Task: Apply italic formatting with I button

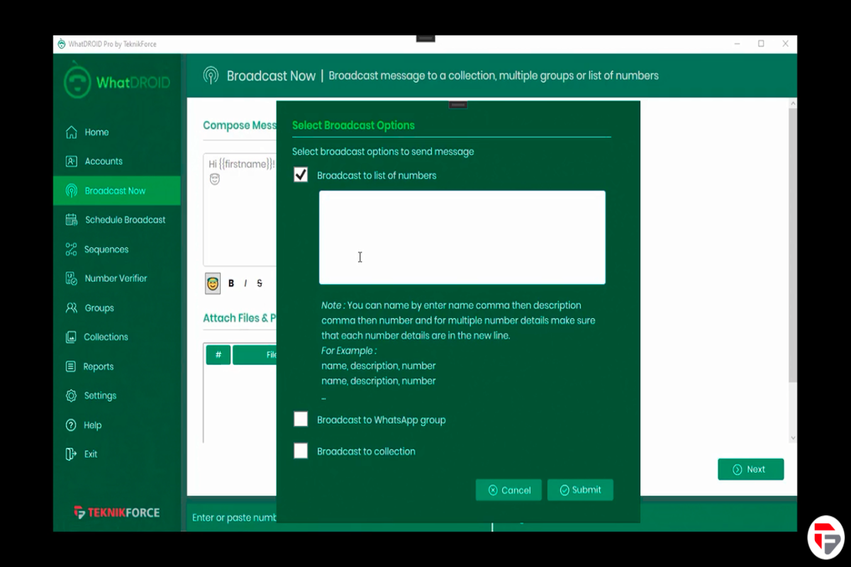Action: point(245,283)
